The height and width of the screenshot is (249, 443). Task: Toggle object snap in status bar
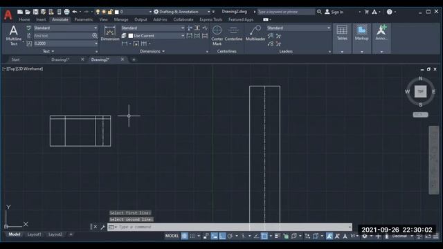point(264,236)
